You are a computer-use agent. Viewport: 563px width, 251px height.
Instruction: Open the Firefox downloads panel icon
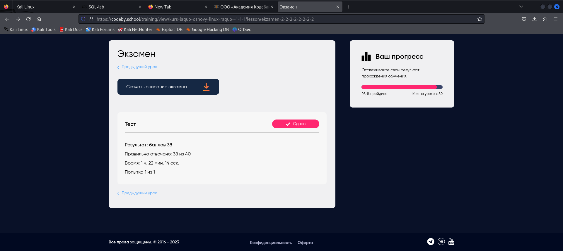535,19
